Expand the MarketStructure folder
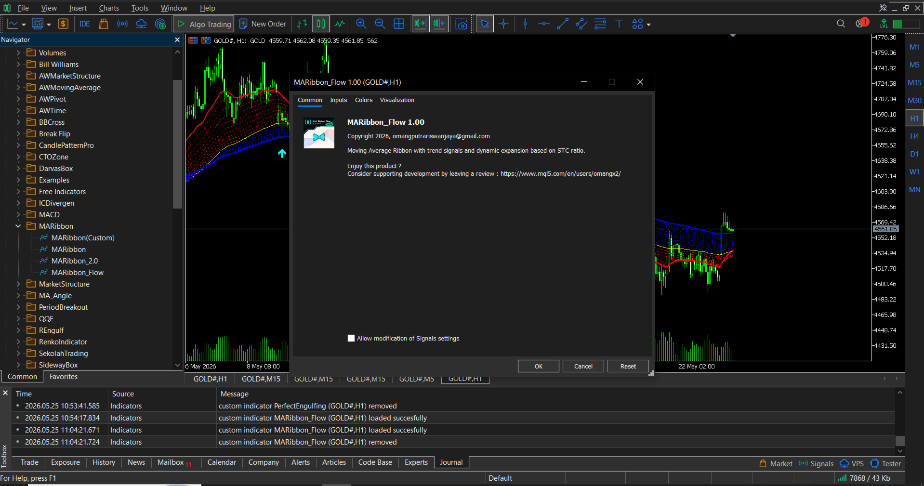924x486 pixels. point(18,284)
